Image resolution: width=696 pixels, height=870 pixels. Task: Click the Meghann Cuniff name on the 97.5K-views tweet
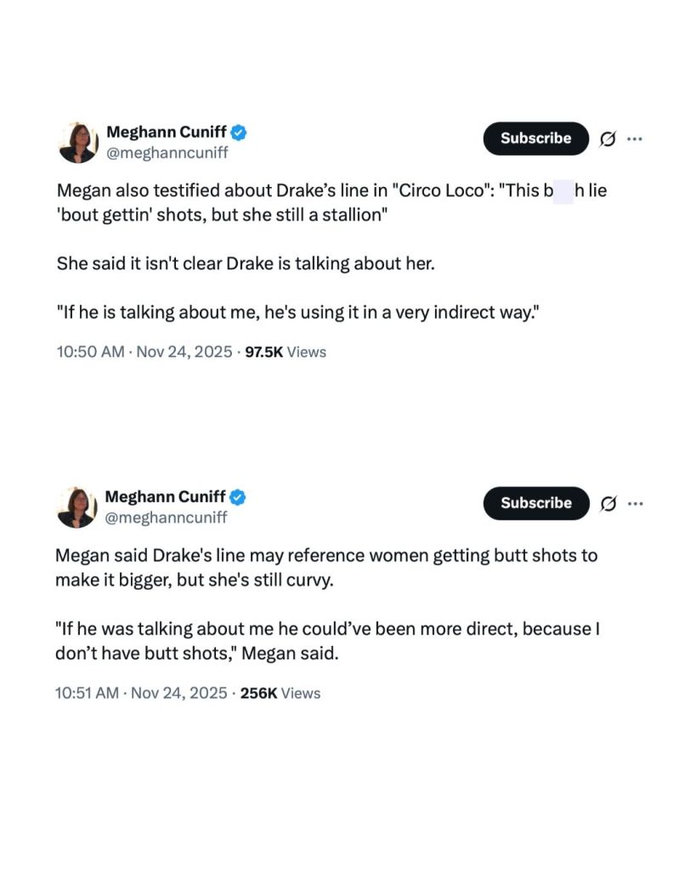click(x=167, y=132)
